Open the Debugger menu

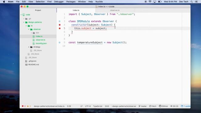click(x=59, y=2)
